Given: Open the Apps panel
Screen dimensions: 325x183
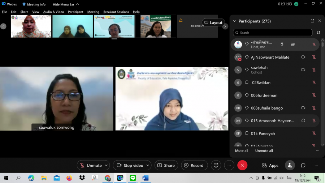Looking at the screenshot, I should pyautogui.click(x=270, y=165).
